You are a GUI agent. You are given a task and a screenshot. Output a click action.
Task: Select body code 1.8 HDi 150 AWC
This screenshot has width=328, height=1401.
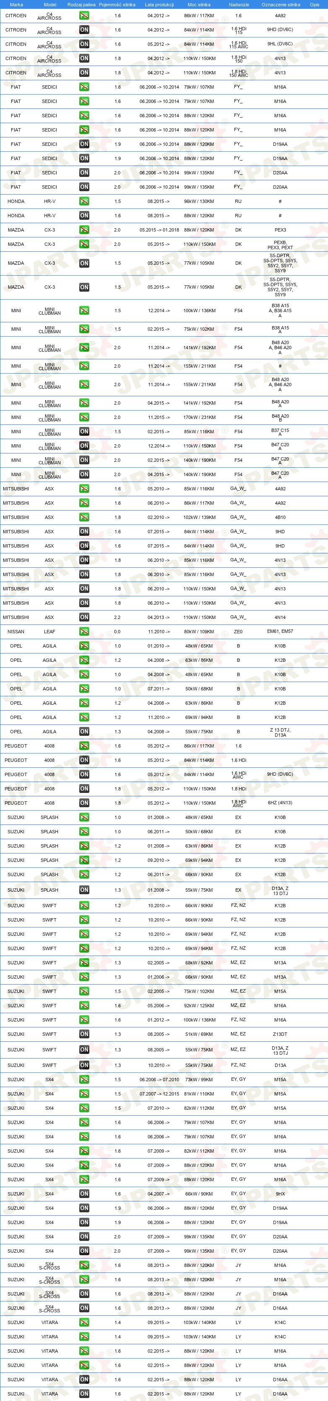tap(238, 73)
